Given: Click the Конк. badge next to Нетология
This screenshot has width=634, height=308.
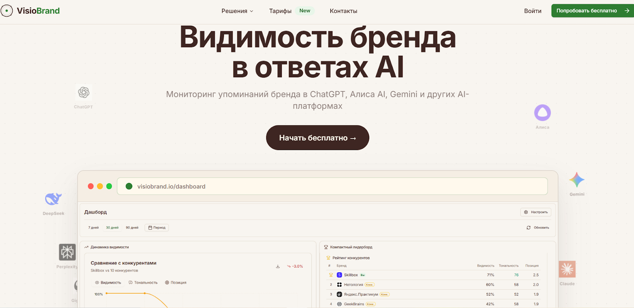Looking at the screenshot, I should coord(370,285).
